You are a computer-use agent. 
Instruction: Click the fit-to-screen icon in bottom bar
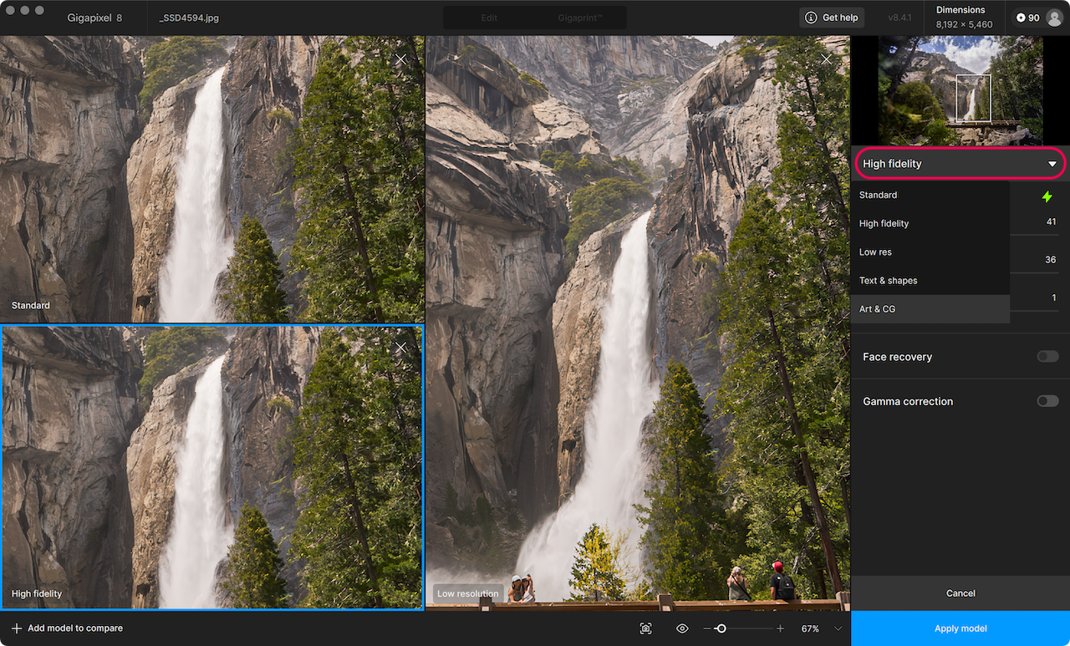pyautogui.click(x=645, y=628)
